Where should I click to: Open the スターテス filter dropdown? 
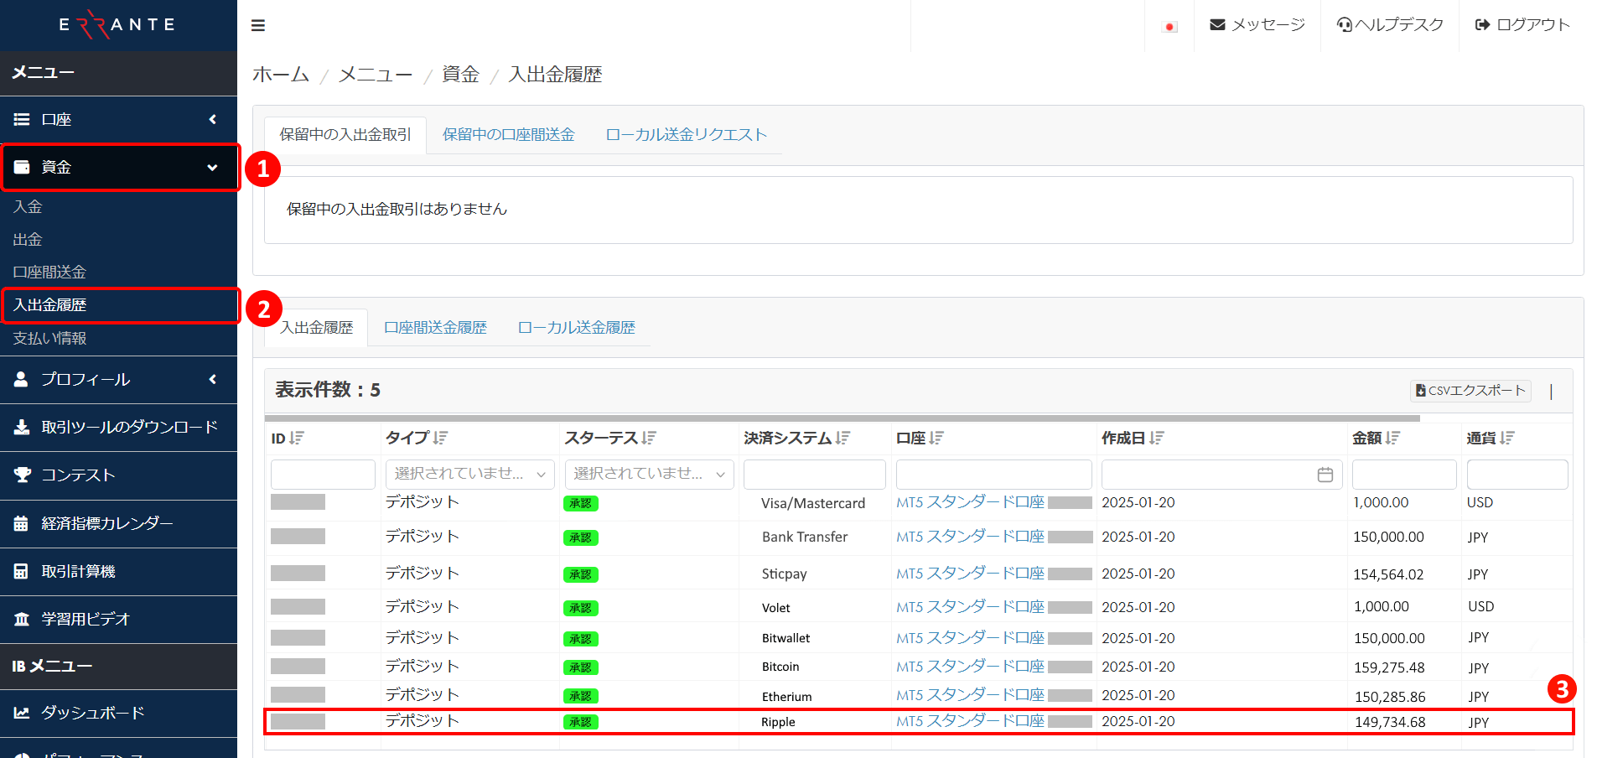tap(649, 474)
